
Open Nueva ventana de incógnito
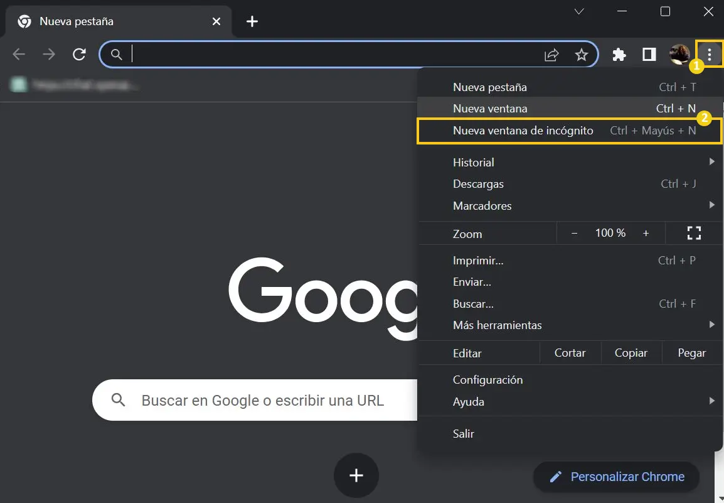(x=569, y=131)
